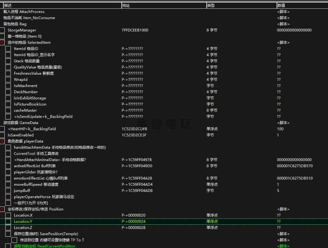Screen dimensions: 328x248
Task: Enable the IsSaveEnabled checkbox
Action: click(x=2, y=135)
